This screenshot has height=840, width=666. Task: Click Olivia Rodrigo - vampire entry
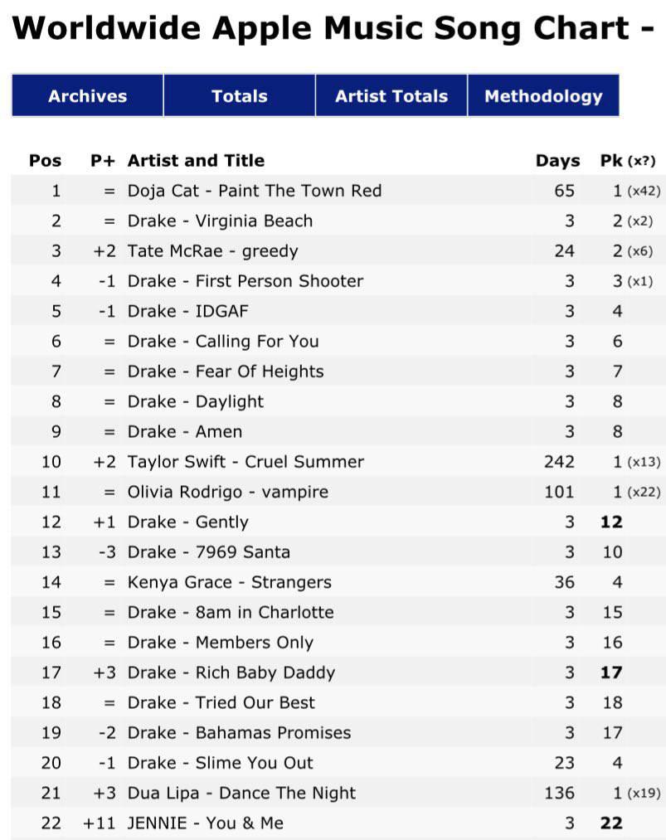[x=227, y=492]
